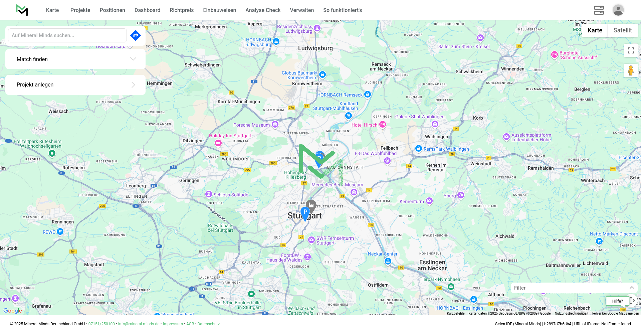Open the Projekte menu
Screen dimensions: 641x332
[x=80, y=10]
